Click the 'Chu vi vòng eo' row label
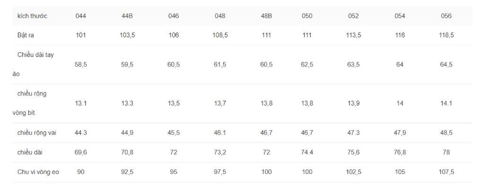 coord(38,172)
